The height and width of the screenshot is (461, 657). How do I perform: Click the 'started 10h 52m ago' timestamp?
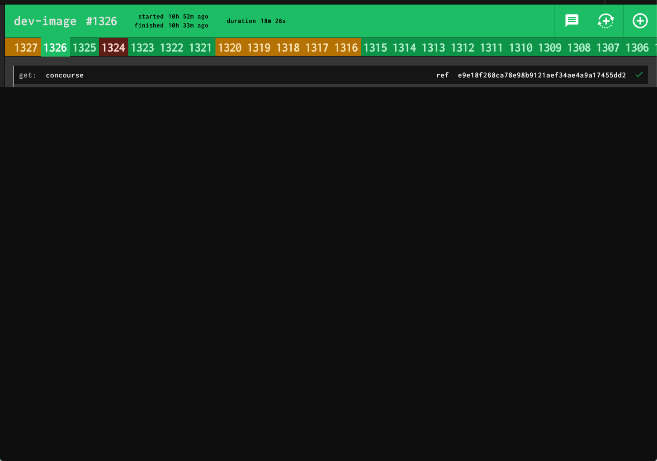click(x=173, y=16)
